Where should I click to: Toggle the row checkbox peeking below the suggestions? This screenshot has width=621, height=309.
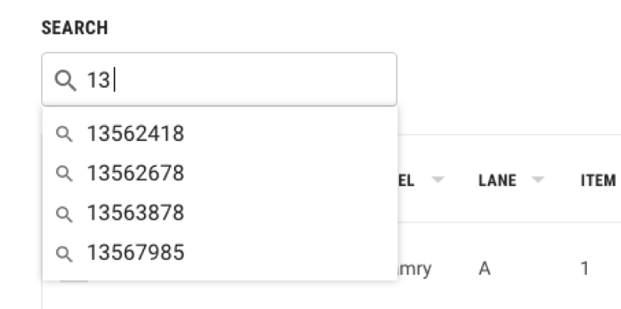74,281
